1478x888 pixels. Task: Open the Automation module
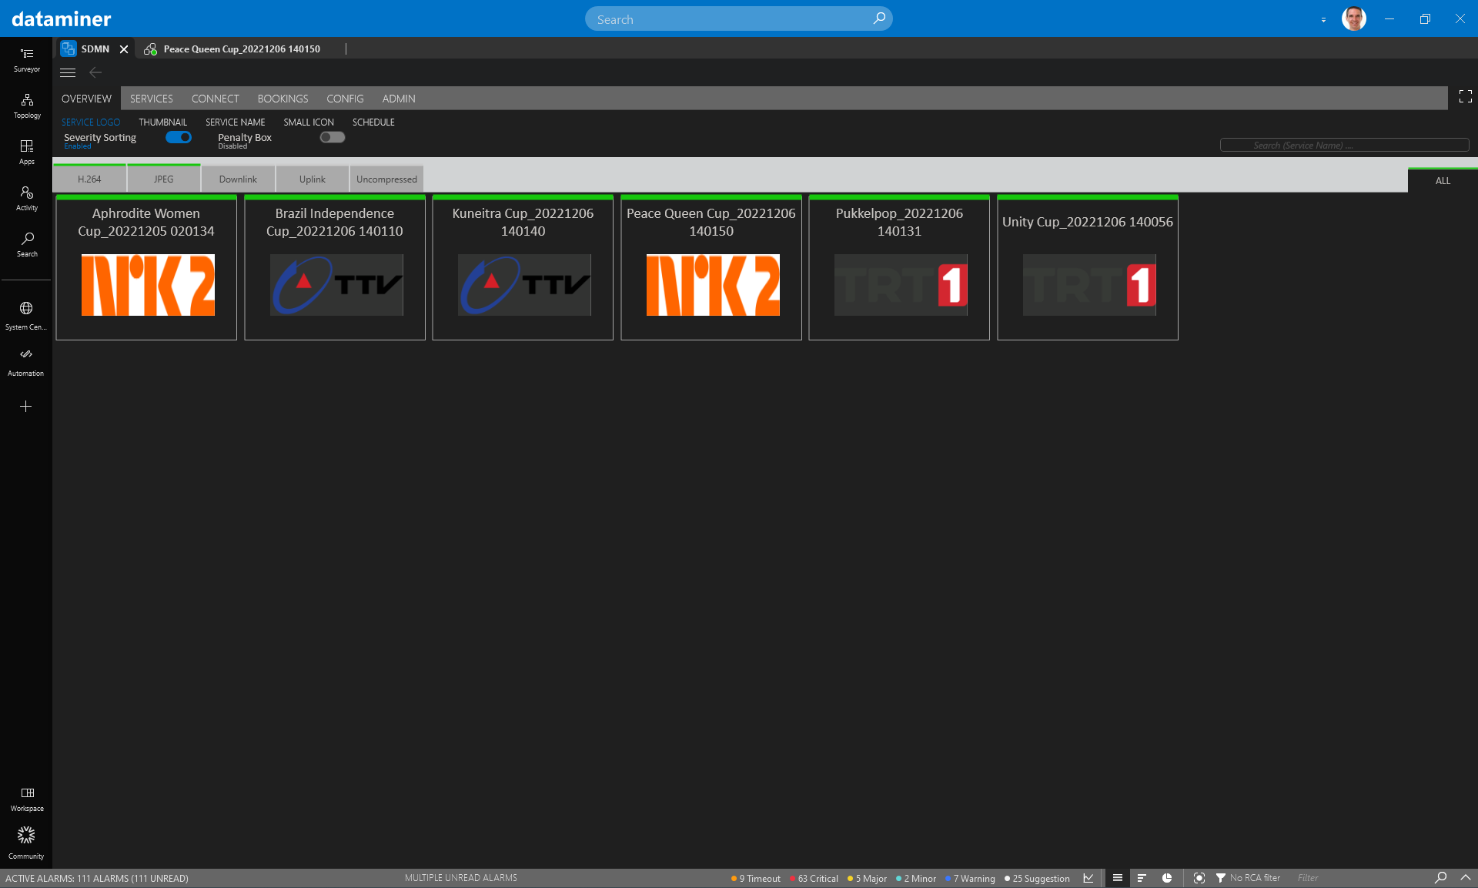pos(26,362)
